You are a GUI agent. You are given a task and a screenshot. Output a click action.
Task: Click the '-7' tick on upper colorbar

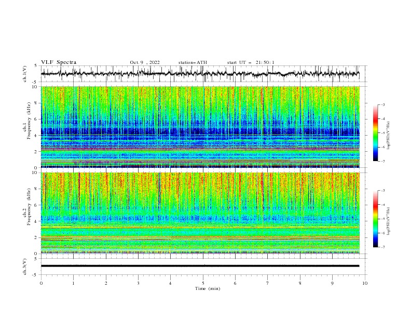(383, 161)
